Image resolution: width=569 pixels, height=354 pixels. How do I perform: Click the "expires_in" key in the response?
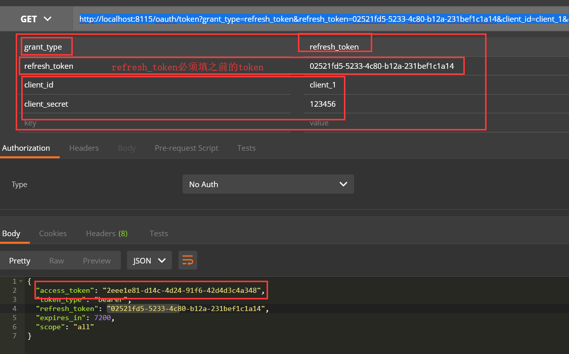(x=61, y=318)
